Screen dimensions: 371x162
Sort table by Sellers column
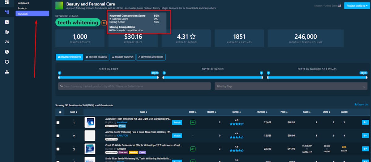(211, 112)
